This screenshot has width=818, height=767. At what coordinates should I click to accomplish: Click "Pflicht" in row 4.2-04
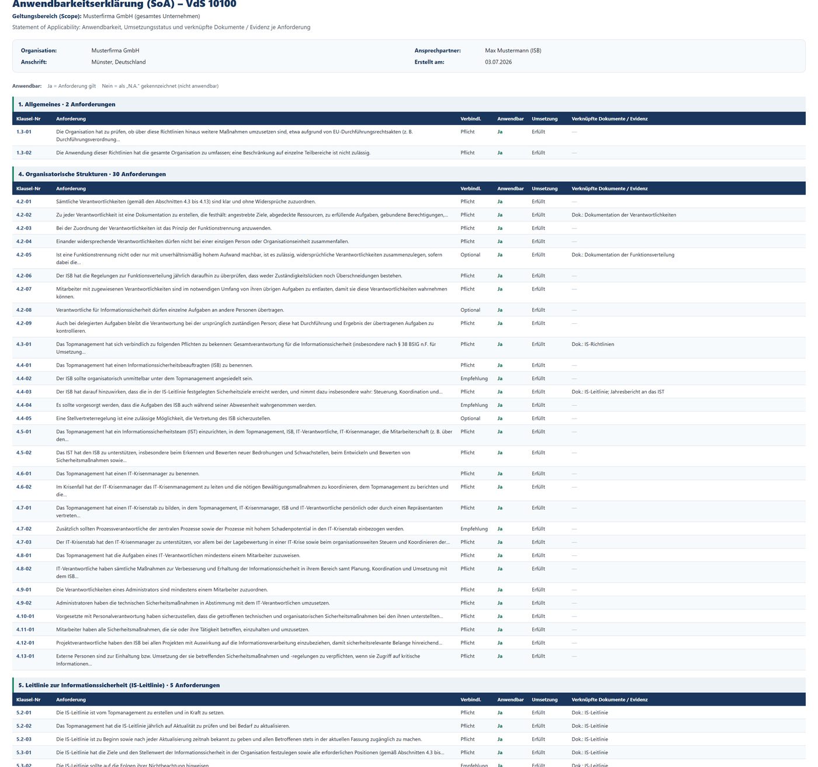[467, 241]
